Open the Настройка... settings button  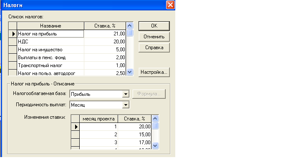(154, 72)
